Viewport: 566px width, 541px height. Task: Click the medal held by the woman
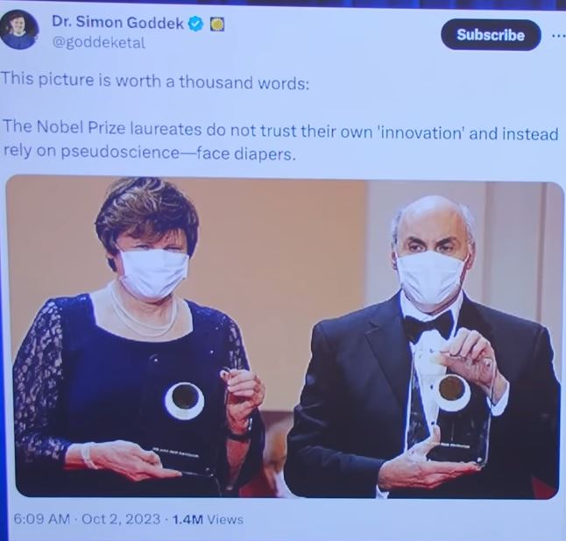[185, 401]
